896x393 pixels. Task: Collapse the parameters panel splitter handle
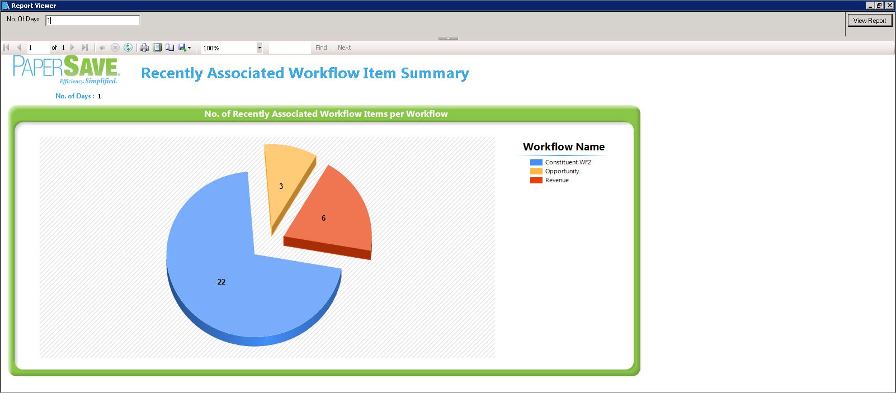point(448,38)
